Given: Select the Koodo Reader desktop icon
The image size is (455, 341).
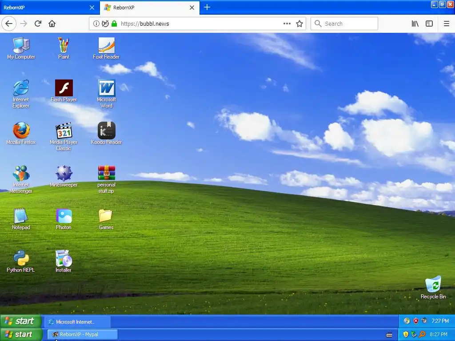Looking at the screenshot, I should click(x=106, y=133).
